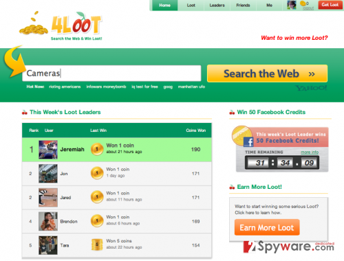Click the '50 Facebook Credits!' banner text

(x=288, y=141)
